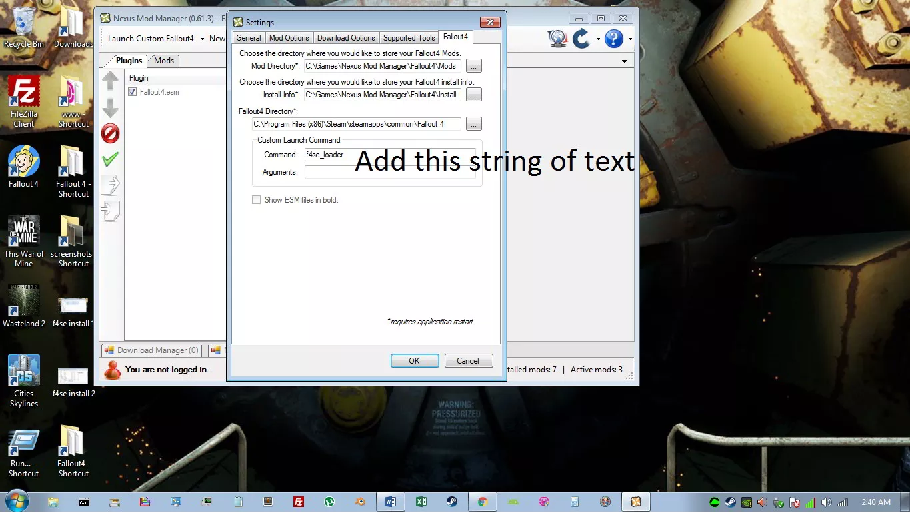
Task: Open the Downloads desktop folder
Action: (x=73, y=28)
